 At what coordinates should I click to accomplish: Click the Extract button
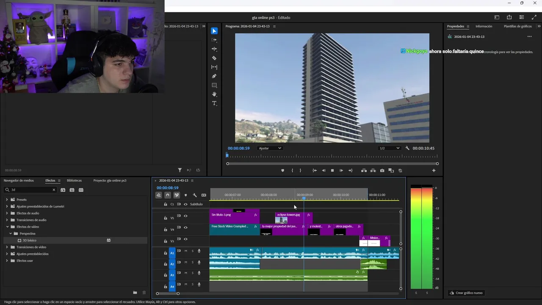pyautogui.click(x=373, y=170)
